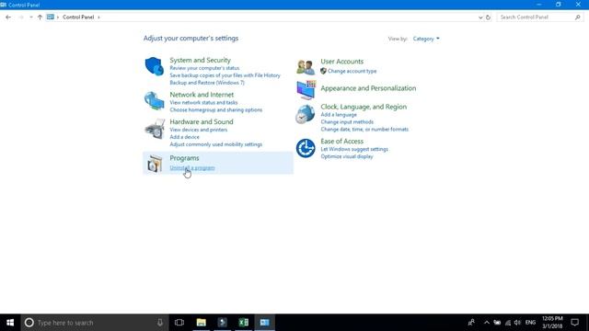Image resolution: width=589 pixels, height=331 pixels.
Task: Open Hardware and Sound heading
Action: [202, 121]
